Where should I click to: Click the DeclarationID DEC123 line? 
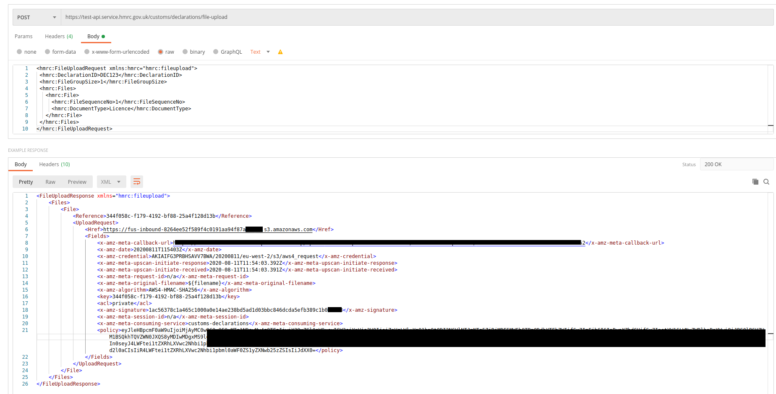pyautogui.click(x=111, y=75)
